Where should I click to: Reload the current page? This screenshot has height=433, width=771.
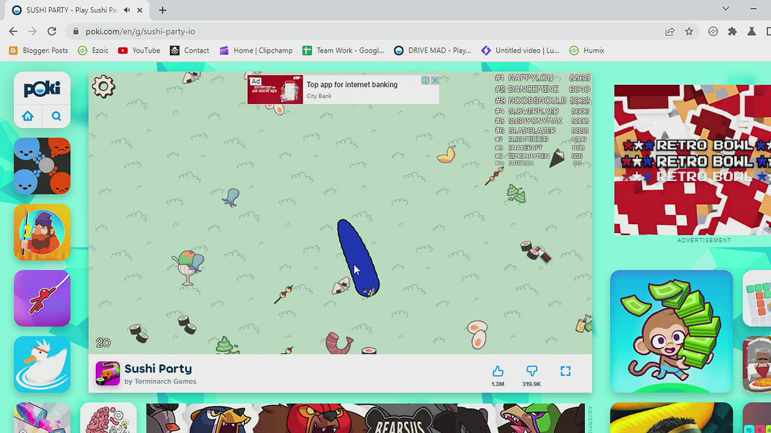52,31
